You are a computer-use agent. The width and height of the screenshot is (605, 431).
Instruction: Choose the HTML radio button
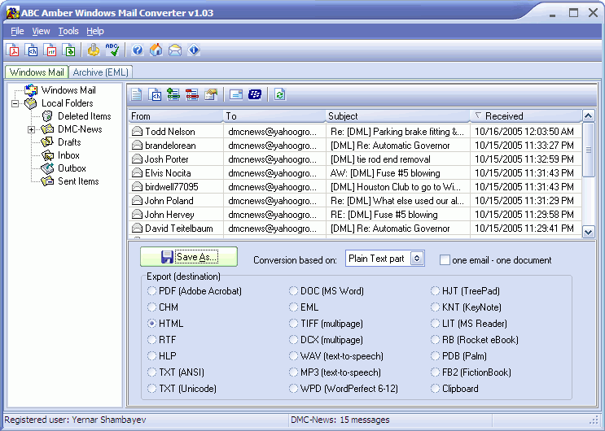(152, 324)
